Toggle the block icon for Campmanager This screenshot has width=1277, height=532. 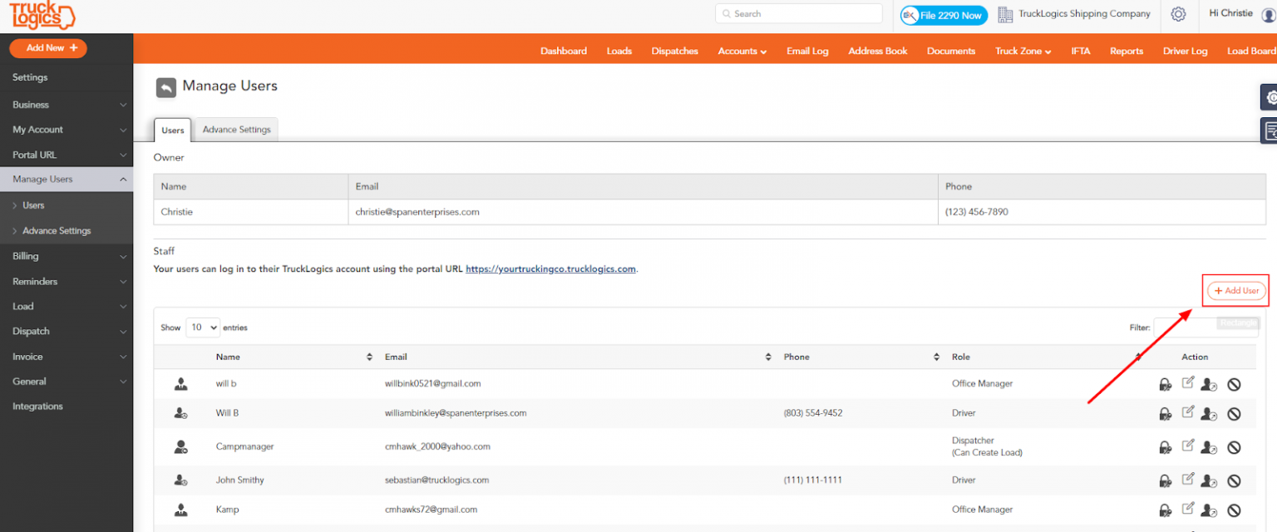1234,446
